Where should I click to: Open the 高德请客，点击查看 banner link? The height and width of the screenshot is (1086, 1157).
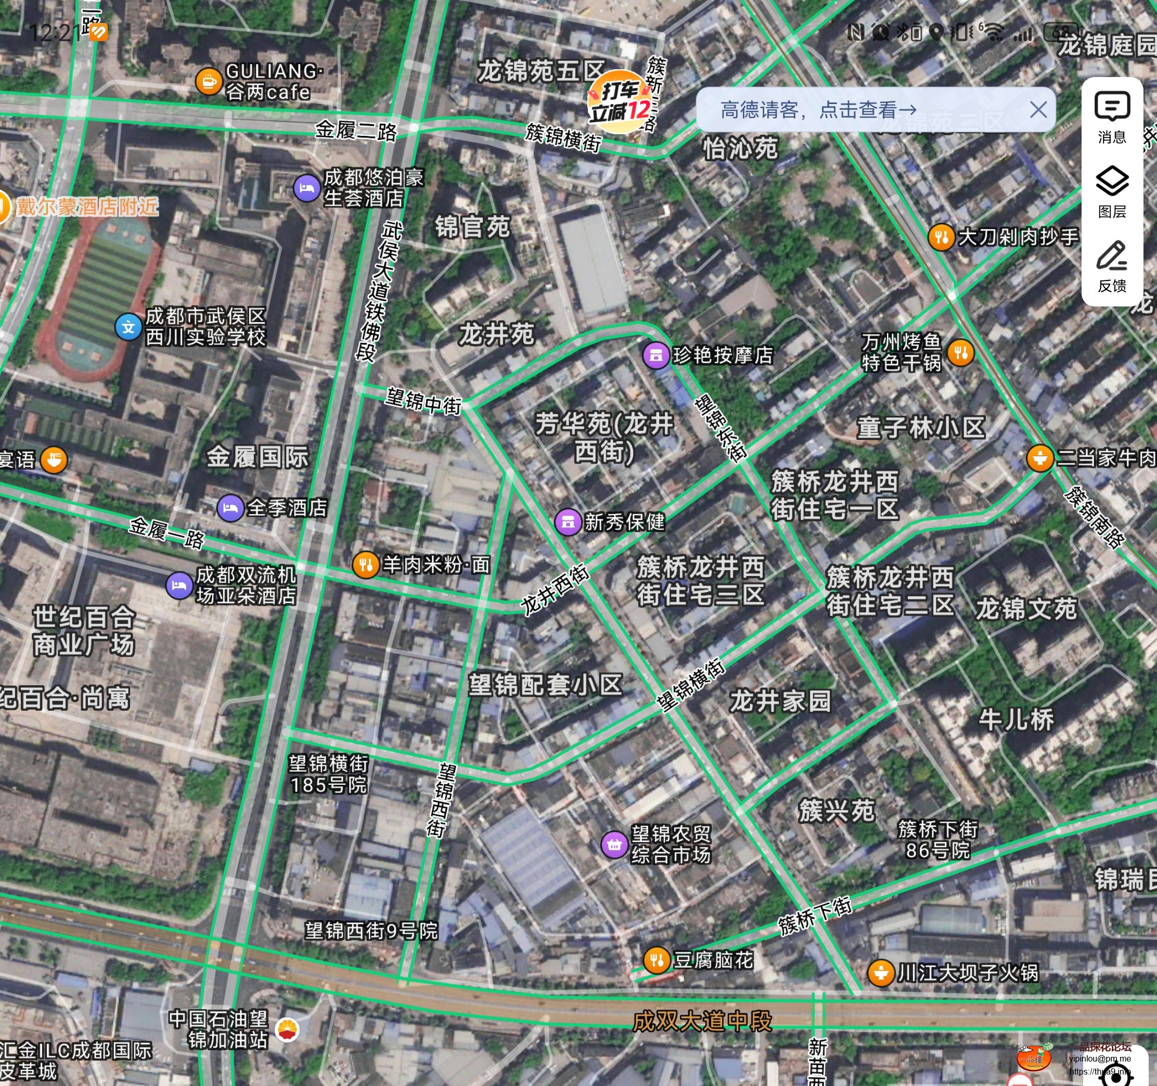[x=818, y=109]
